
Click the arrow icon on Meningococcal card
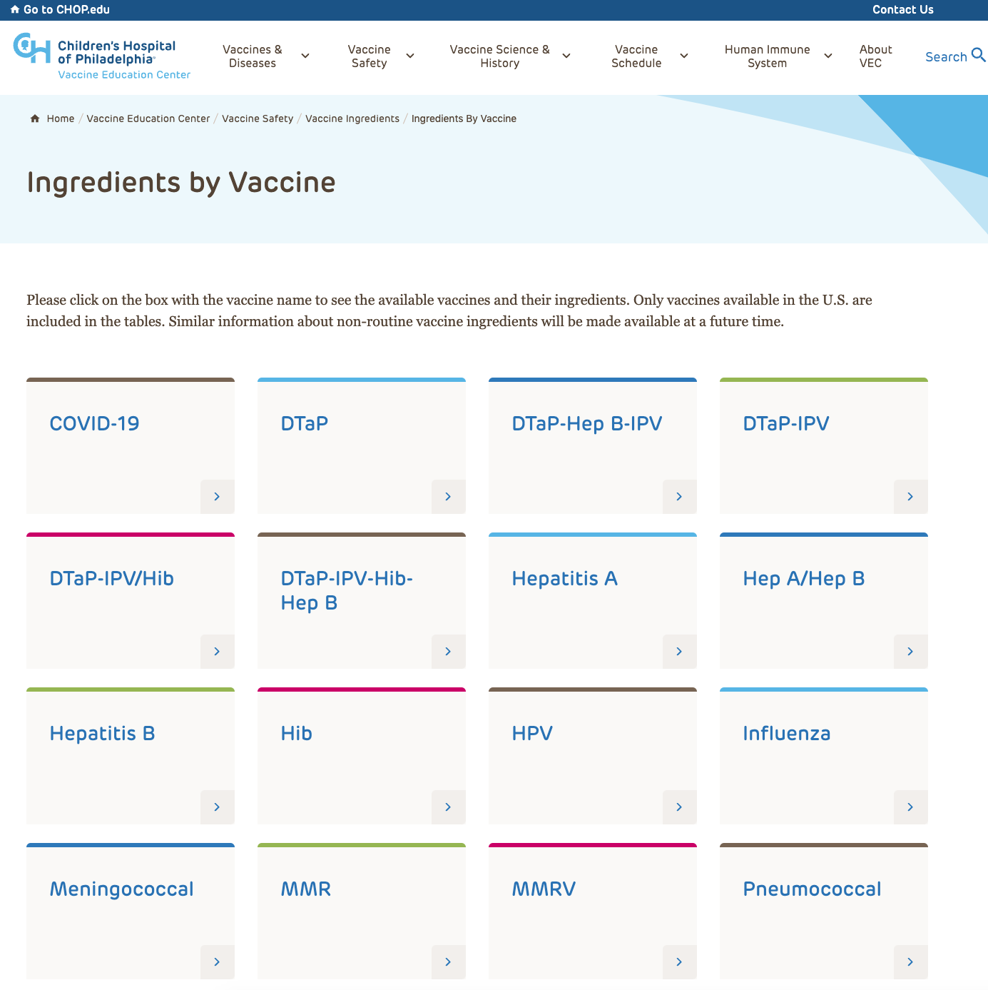(218, 962)
